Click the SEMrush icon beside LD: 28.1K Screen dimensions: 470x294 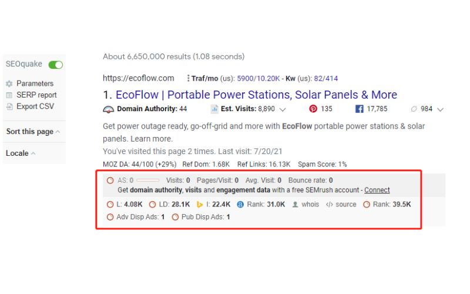(152, 205)
